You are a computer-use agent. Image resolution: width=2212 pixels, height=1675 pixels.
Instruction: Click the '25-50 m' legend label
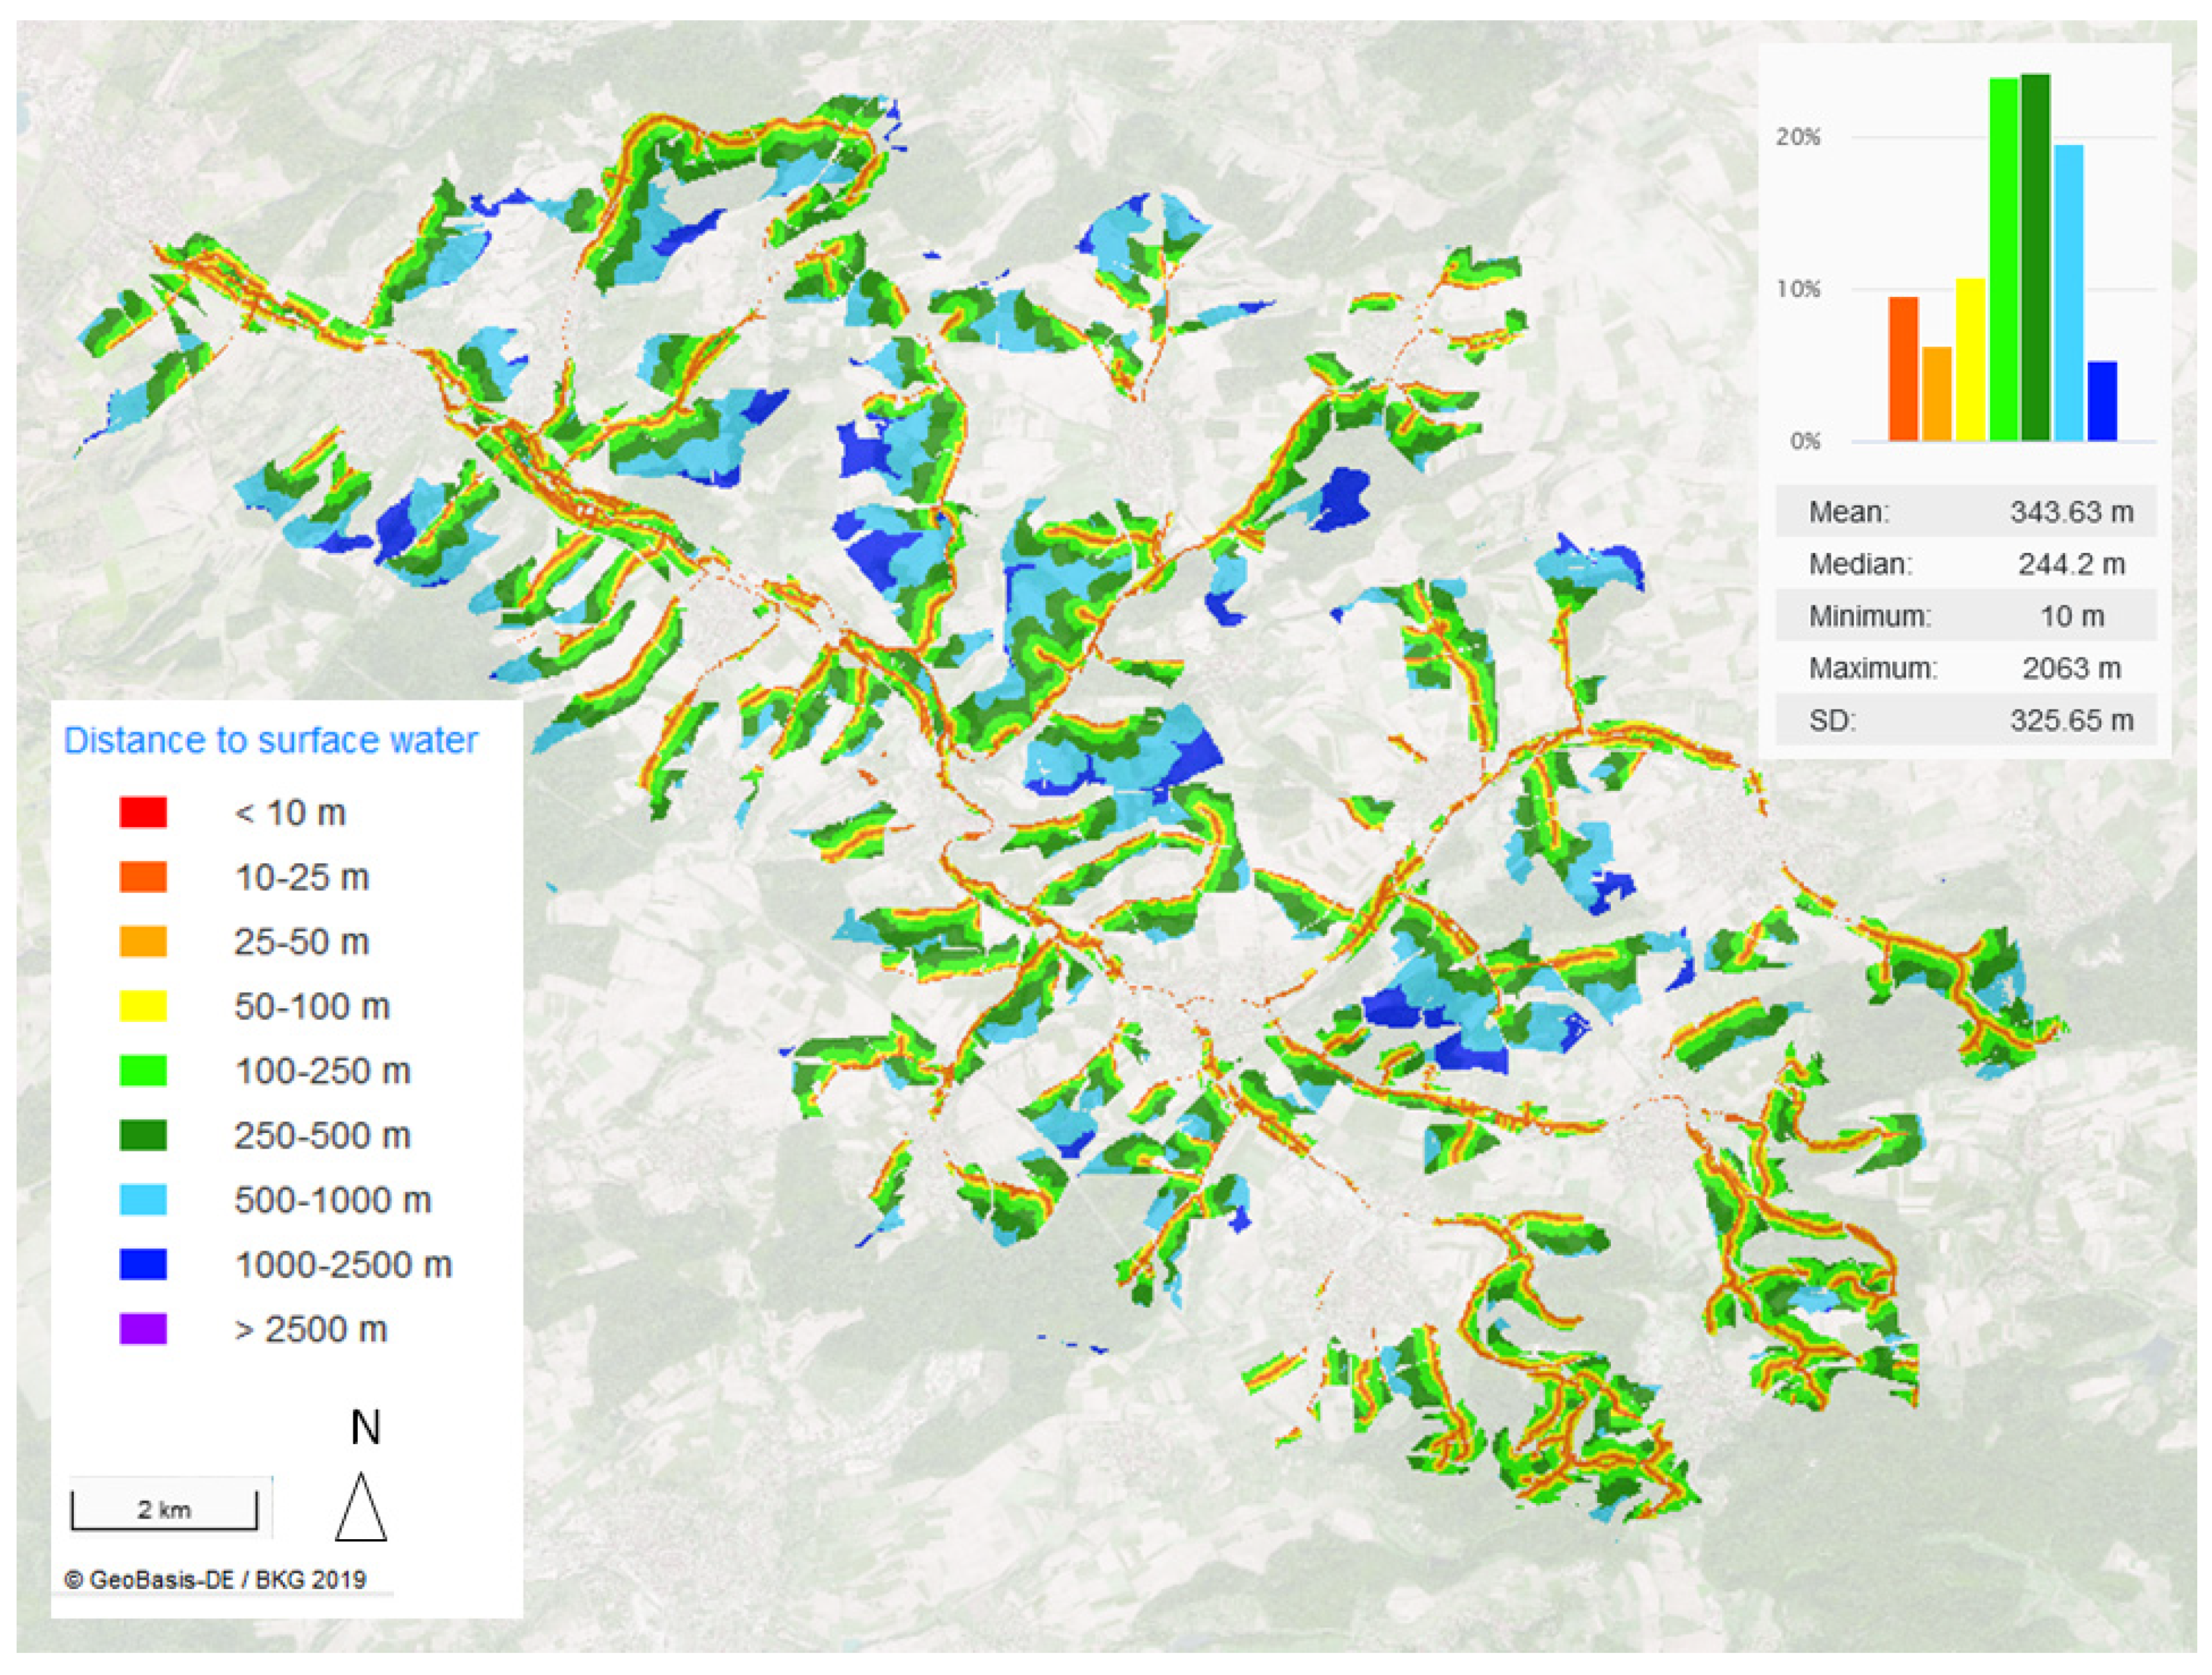point(302,942)
